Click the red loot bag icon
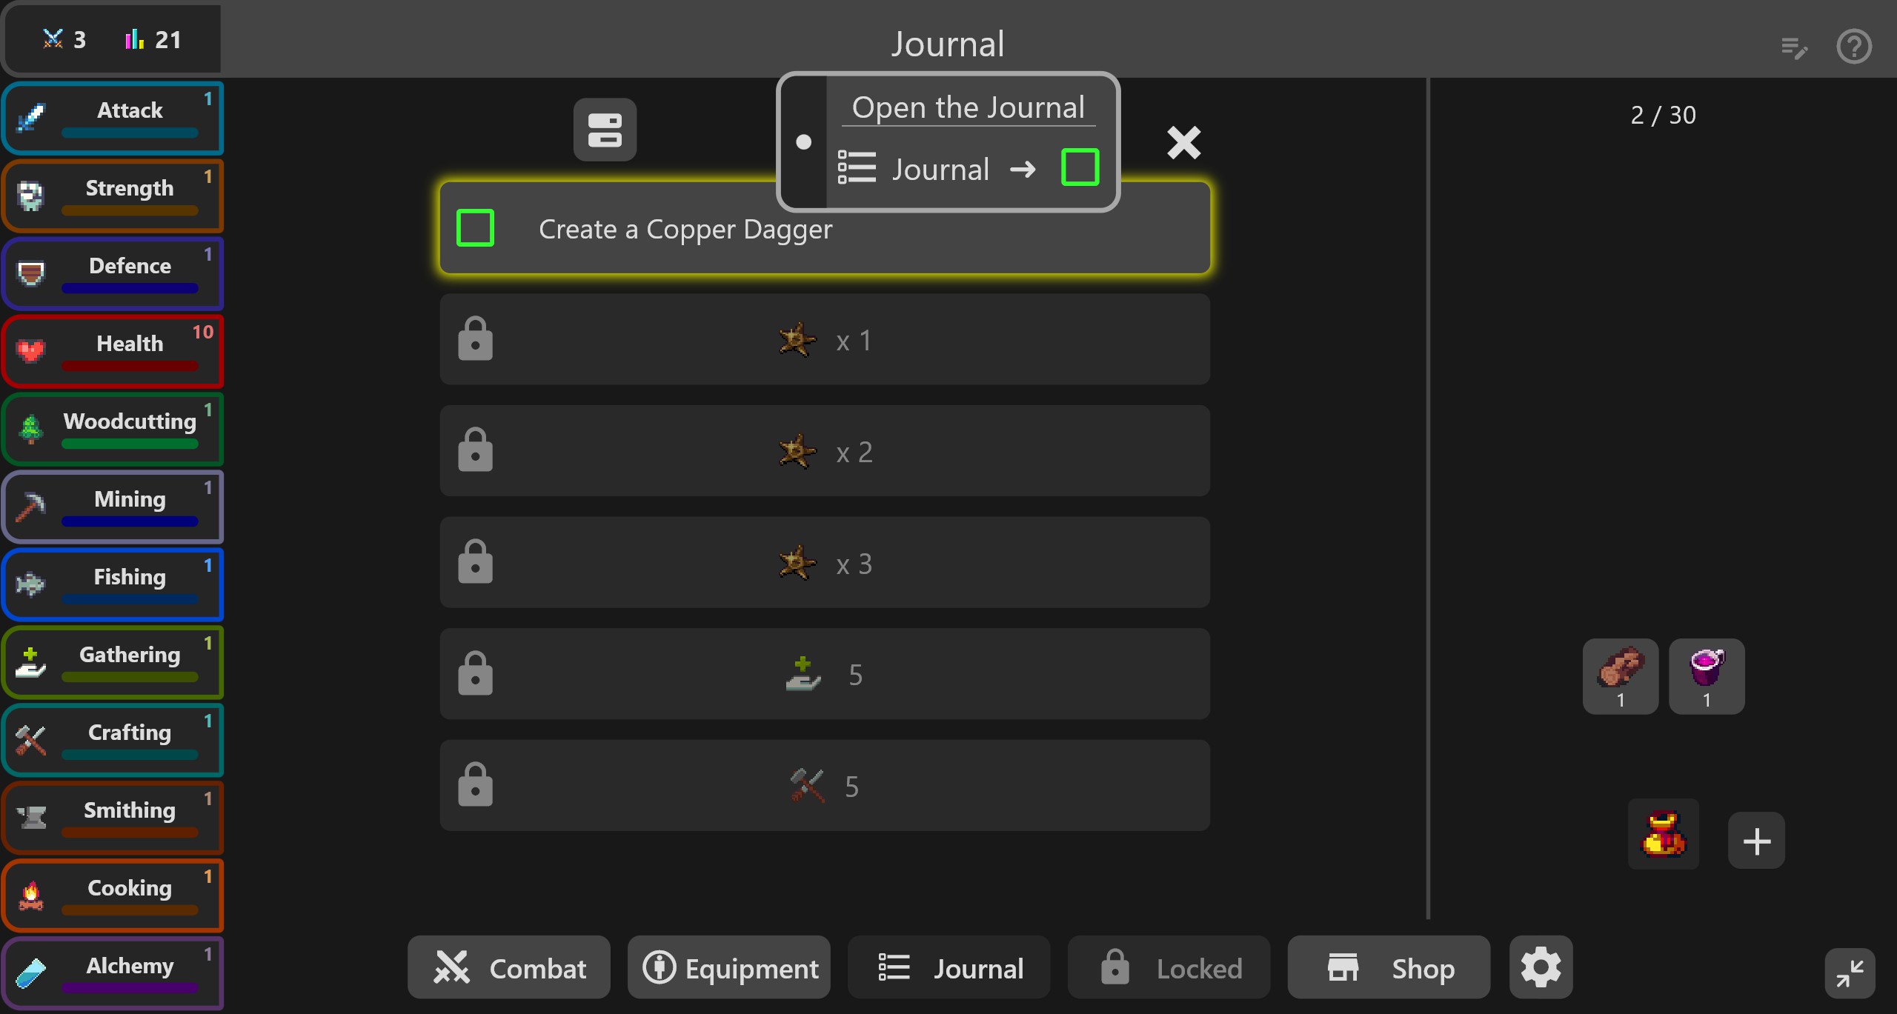 1663,834
